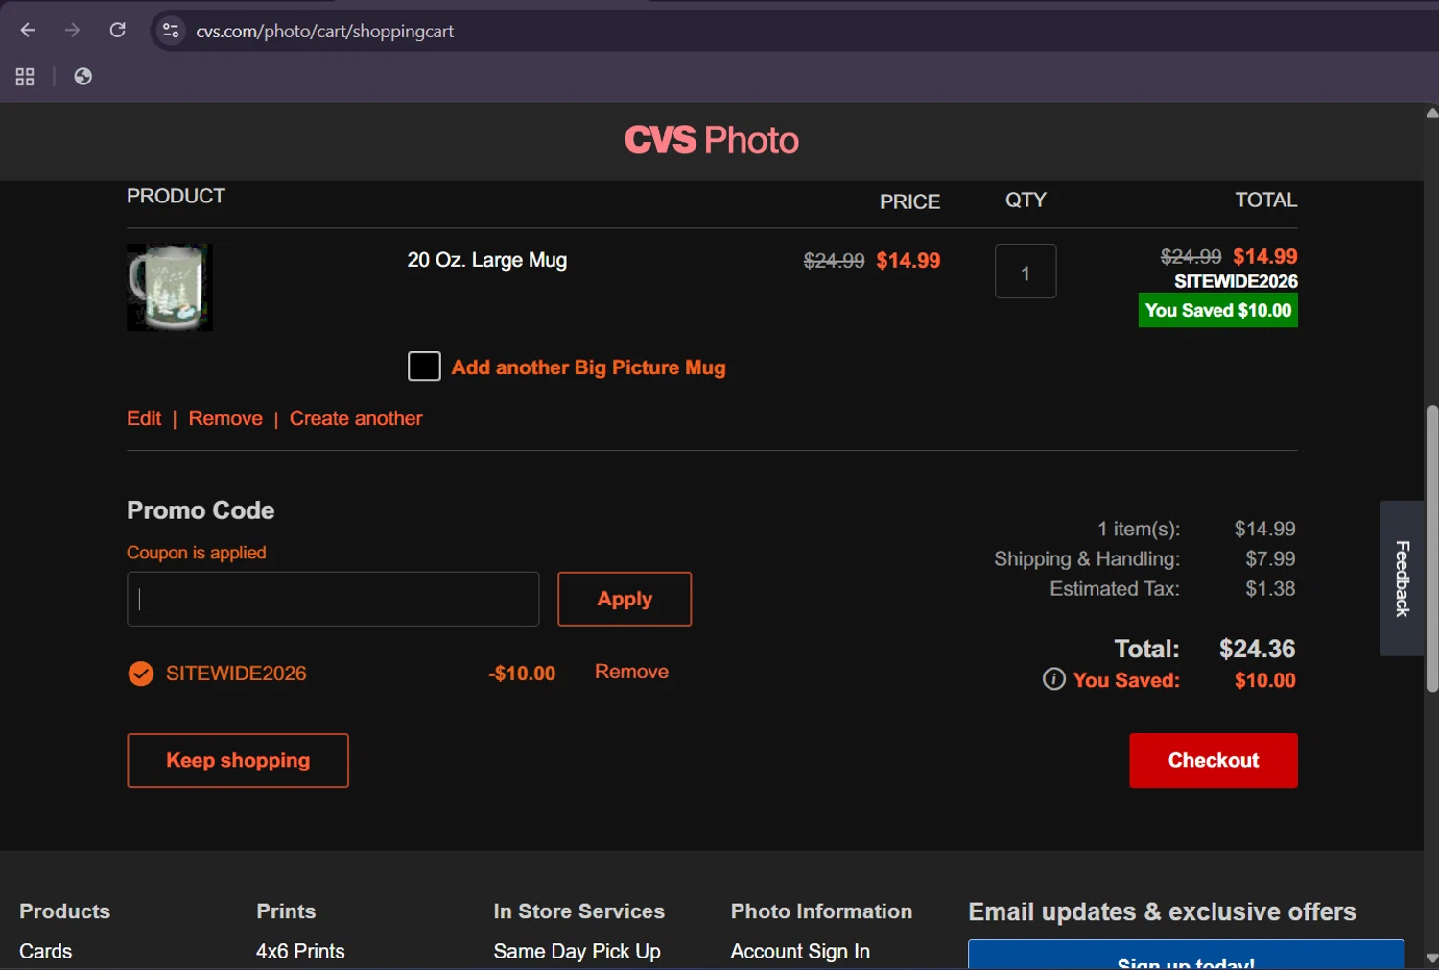Image resolution: width=1439 pixels, height=970 pixels.
Task: Click the scrollbar down arrow
Action: pyautogui.click(x=1432, y=958)
